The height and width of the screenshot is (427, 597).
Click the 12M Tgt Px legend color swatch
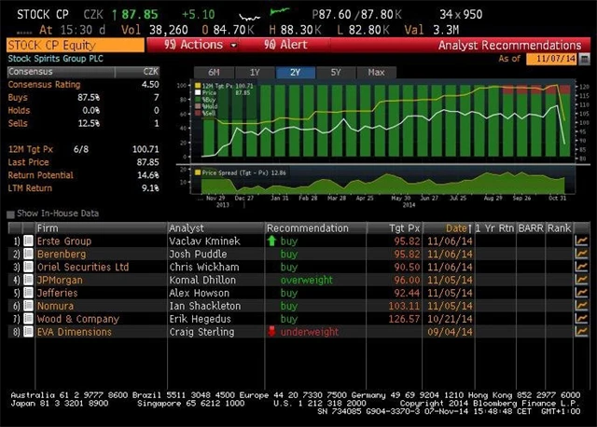196,86
